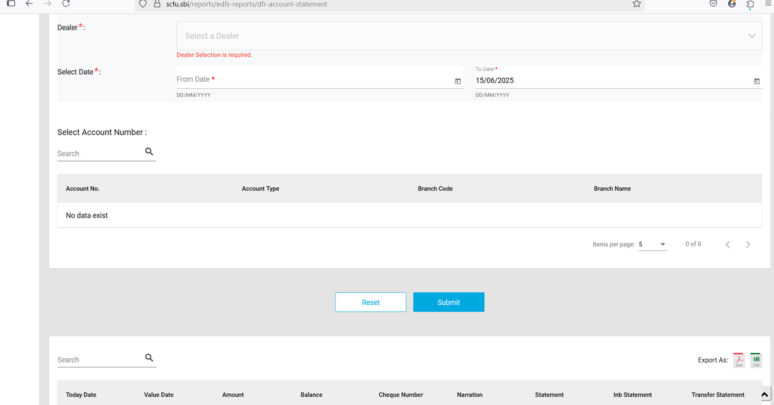The height and width of the screenshot is (405, 774).
Task: Bookmark this page with star icon
Action: click(x=637, y=4)
